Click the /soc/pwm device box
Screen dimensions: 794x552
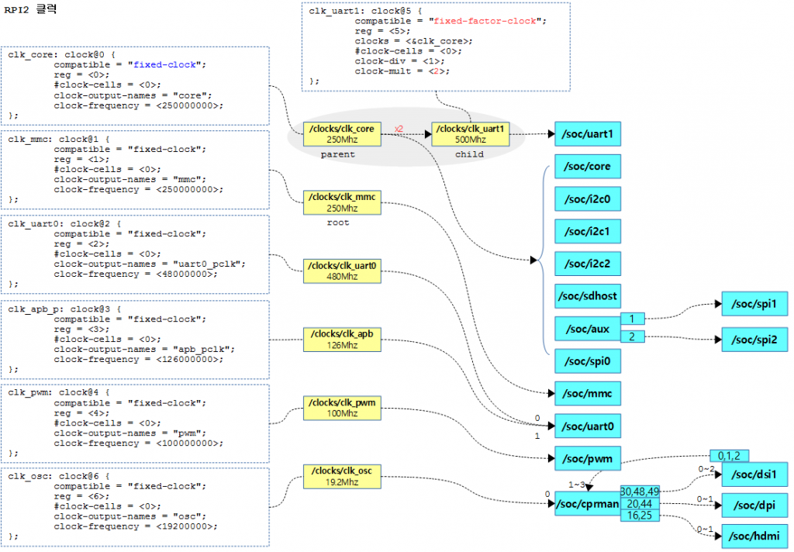click(588, 458)
